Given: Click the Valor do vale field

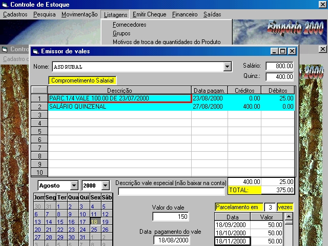Looking at the screenshot, I should [170, 217].
